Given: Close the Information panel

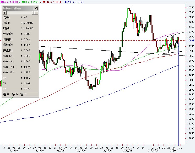Looking at the screenshot, I should tap(36, 8).
